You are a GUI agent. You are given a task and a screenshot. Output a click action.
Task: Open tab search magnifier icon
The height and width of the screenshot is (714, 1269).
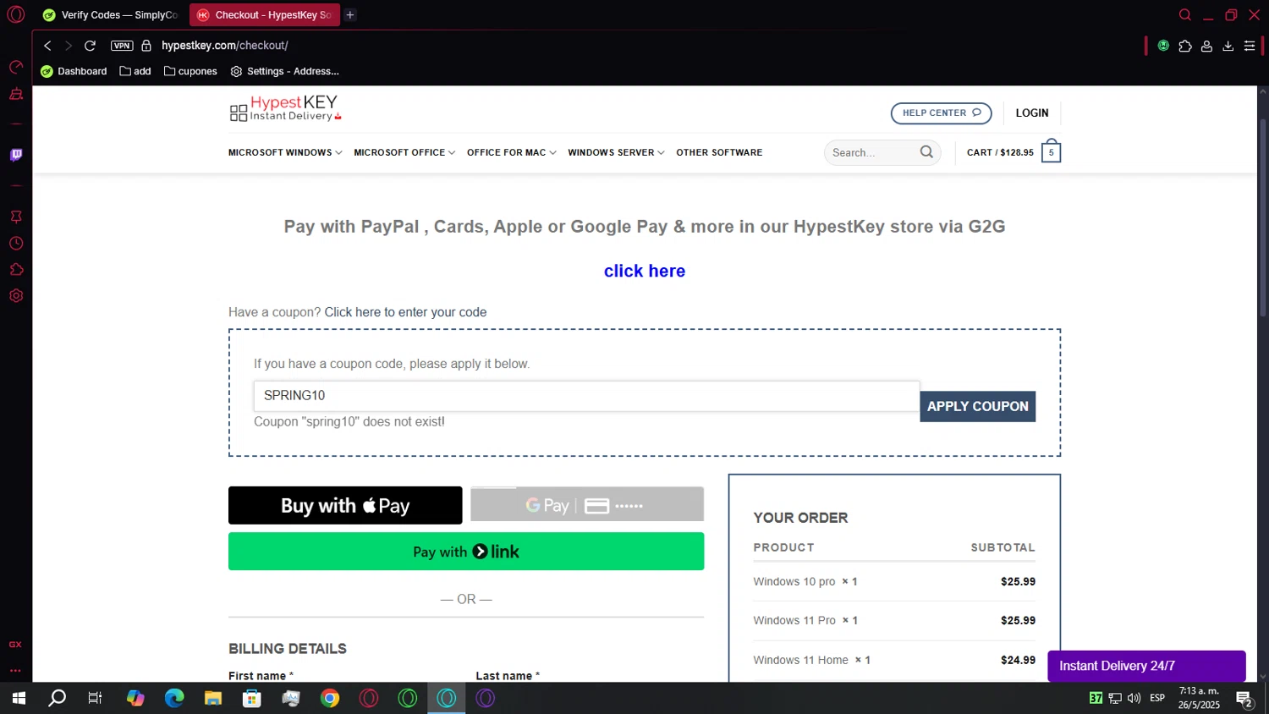tap(1185, 14)
